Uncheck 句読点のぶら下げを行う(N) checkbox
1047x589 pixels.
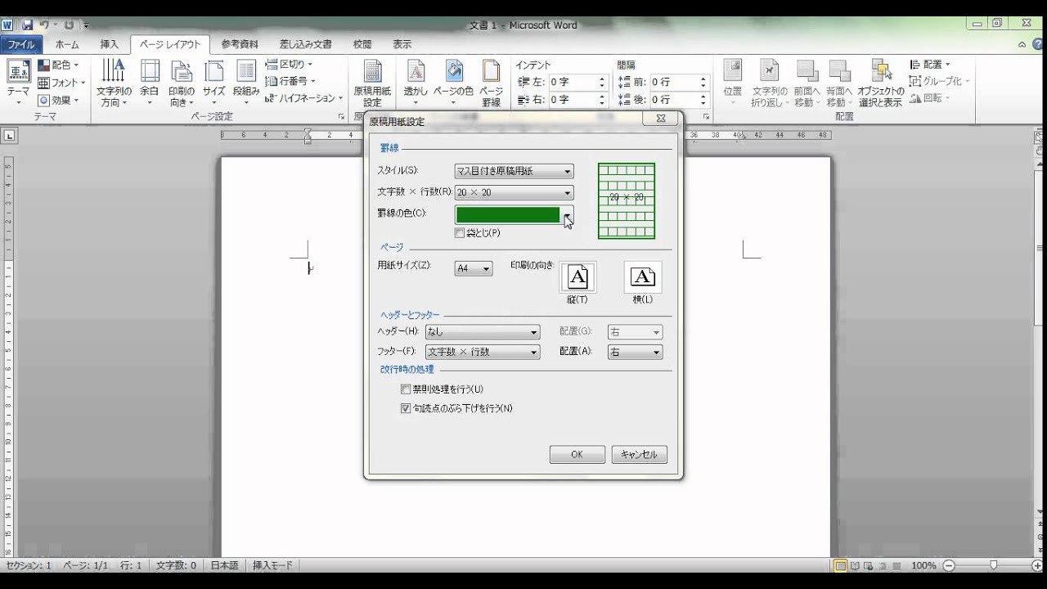406,408
